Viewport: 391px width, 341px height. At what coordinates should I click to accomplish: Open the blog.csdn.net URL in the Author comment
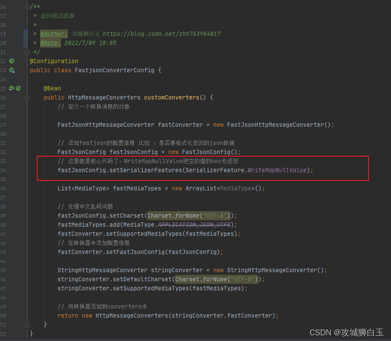click(x=162, y=34)
